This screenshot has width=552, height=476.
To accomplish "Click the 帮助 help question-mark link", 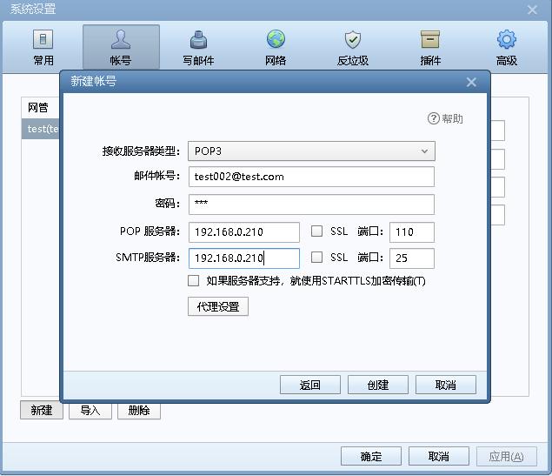I will (x=445, y=118).
